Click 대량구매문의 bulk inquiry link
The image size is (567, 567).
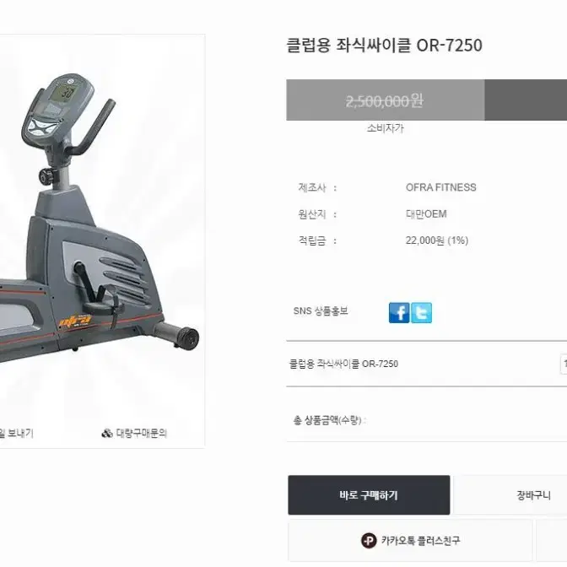point(142,433)
